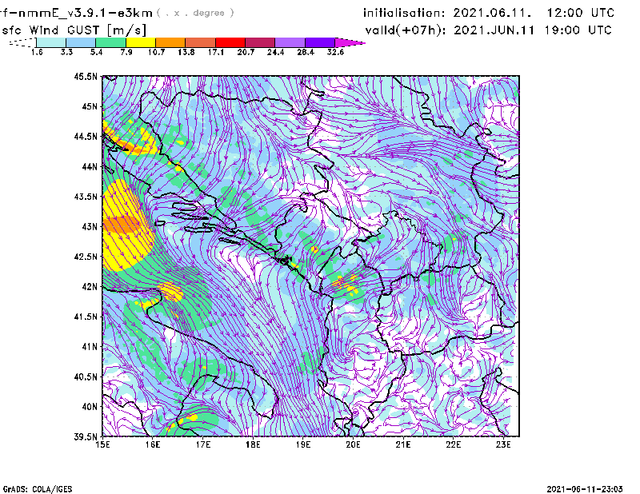Click the 41N latitude label
The image size is (640, 494).
pos(90,347)
